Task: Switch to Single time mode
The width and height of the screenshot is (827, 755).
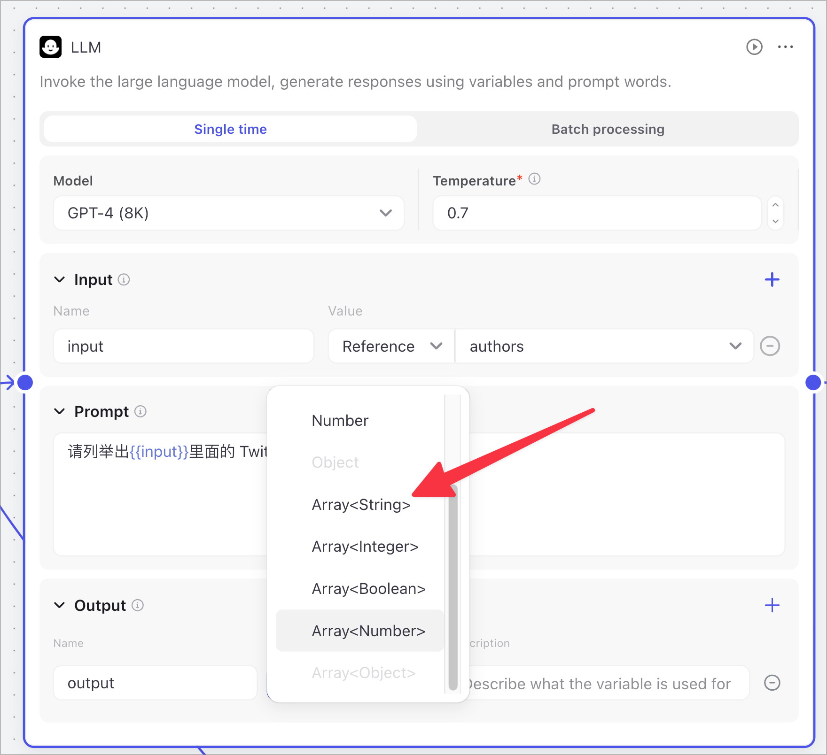Action: tap(230, 129)
